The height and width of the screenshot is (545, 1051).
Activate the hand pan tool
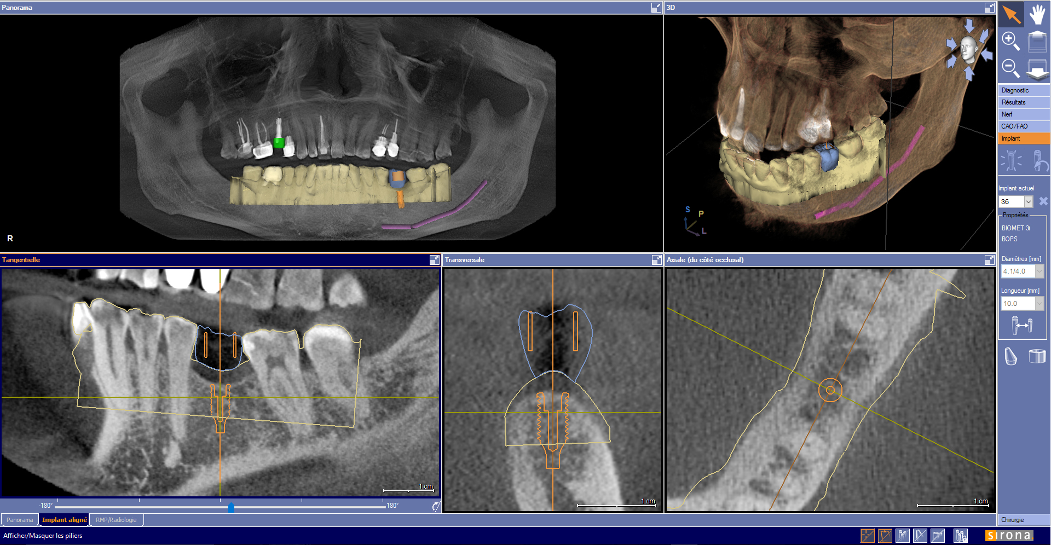[x=1037, y=14]
